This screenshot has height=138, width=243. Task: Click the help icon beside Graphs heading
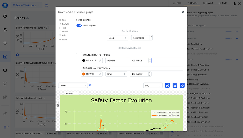pyautogui.click(x=27, y=18)
